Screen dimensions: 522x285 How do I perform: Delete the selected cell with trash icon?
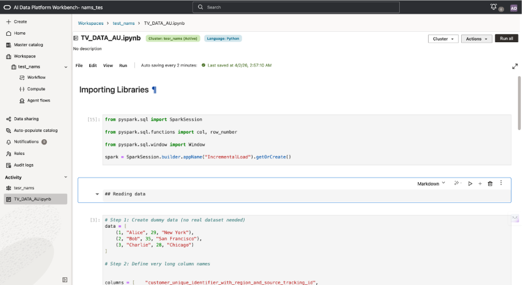tap(490, 183)
